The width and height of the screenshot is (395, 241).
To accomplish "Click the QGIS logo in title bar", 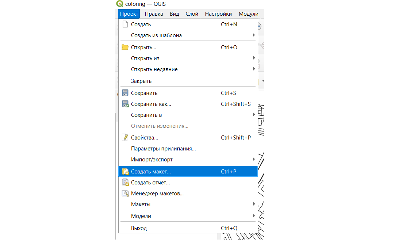I will coord(120,4).
